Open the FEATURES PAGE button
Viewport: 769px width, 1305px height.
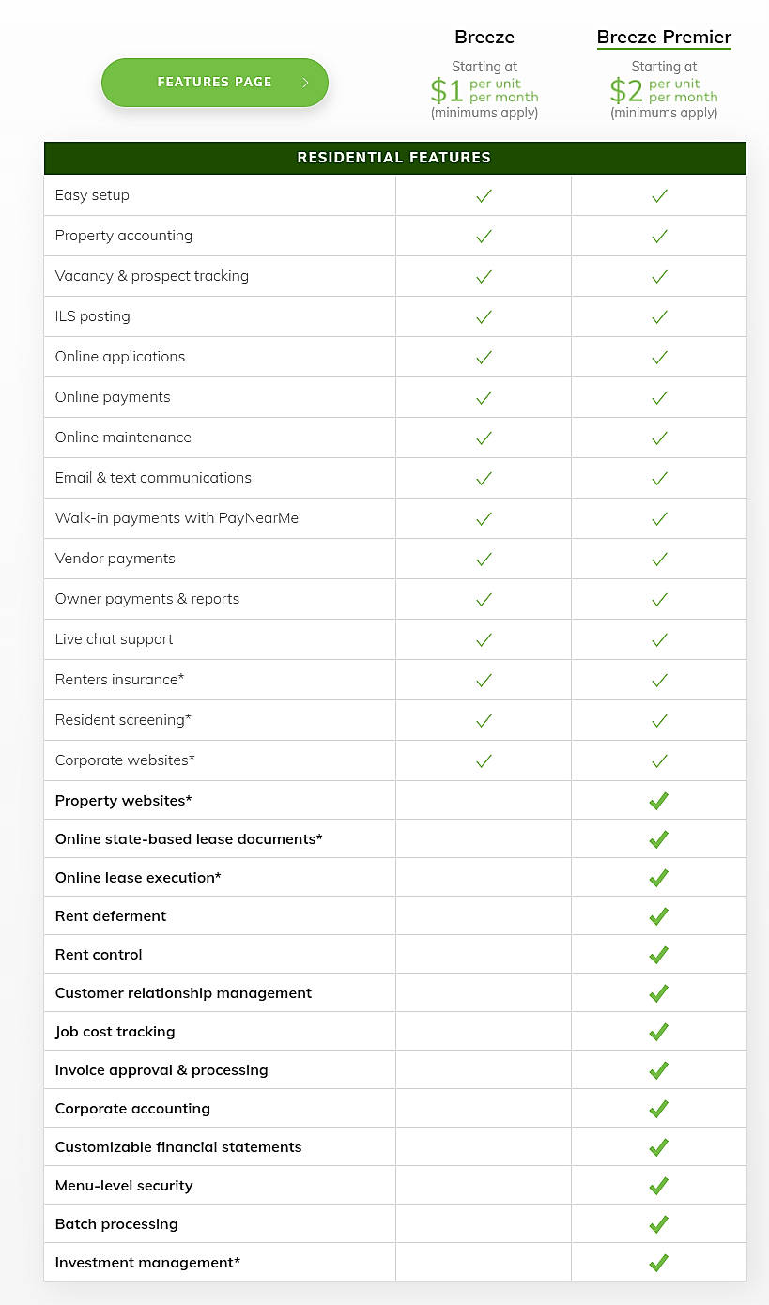(x=214, y=83)
